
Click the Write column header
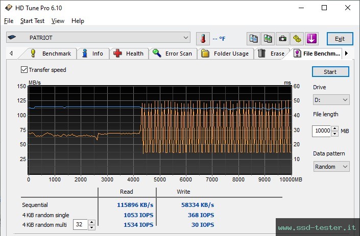pos(183,192)
